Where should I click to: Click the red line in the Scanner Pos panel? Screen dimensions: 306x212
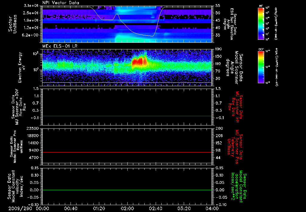(x=127, y=152)
